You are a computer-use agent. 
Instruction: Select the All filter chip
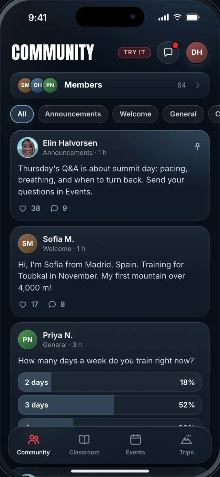coord(22,114)
